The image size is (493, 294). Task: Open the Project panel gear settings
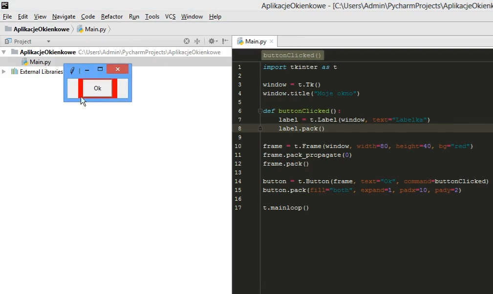[x=212, y=42]
